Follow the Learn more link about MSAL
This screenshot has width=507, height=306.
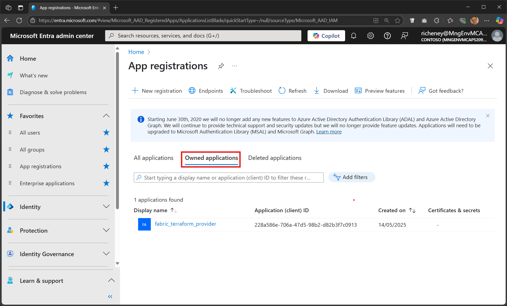329,132
